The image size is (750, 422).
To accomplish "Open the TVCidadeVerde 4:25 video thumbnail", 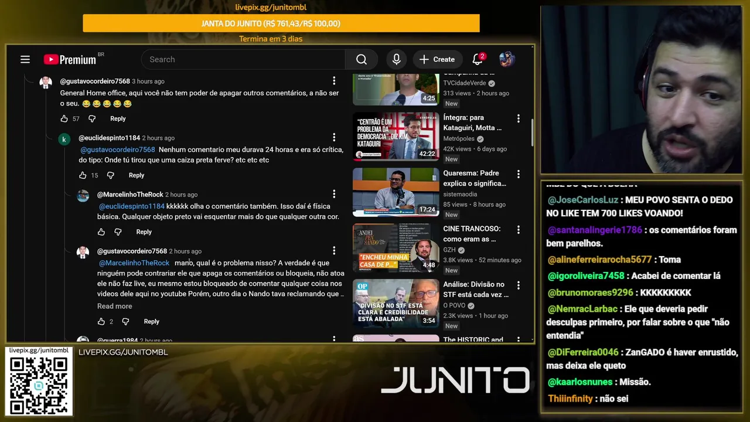I will click(x=396, y=89).
